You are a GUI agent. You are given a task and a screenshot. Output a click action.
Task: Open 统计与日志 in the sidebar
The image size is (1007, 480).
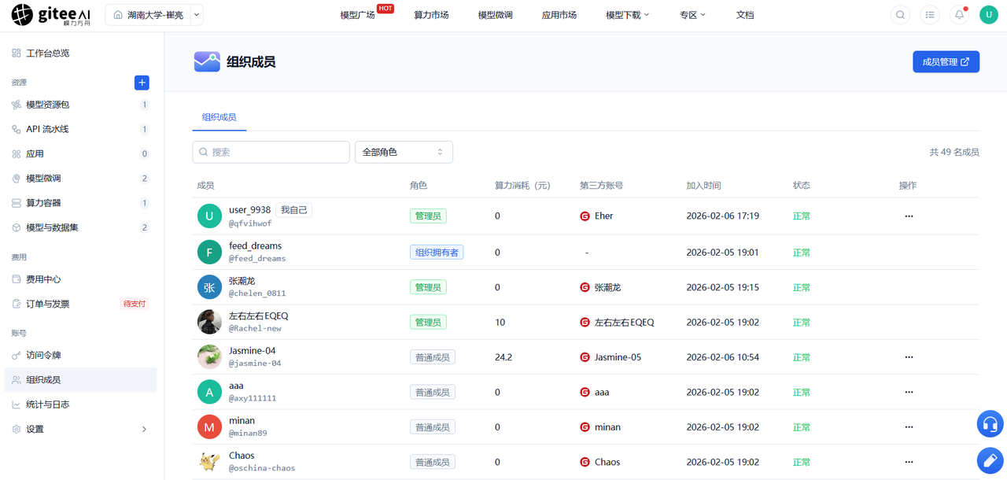click(82, 404)
